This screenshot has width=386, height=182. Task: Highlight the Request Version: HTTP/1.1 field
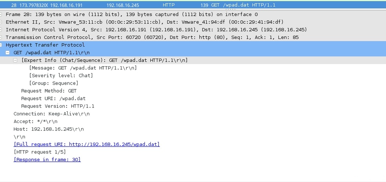pyautogui.click(x=58, y=106)
